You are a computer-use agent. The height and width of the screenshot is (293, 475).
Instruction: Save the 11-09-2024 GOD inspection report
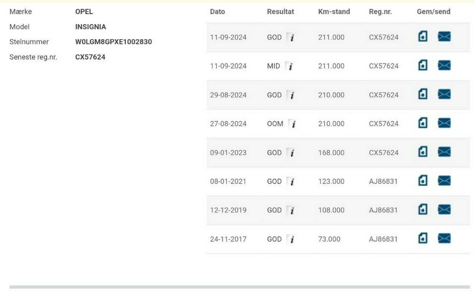click(x=423, y=36)
